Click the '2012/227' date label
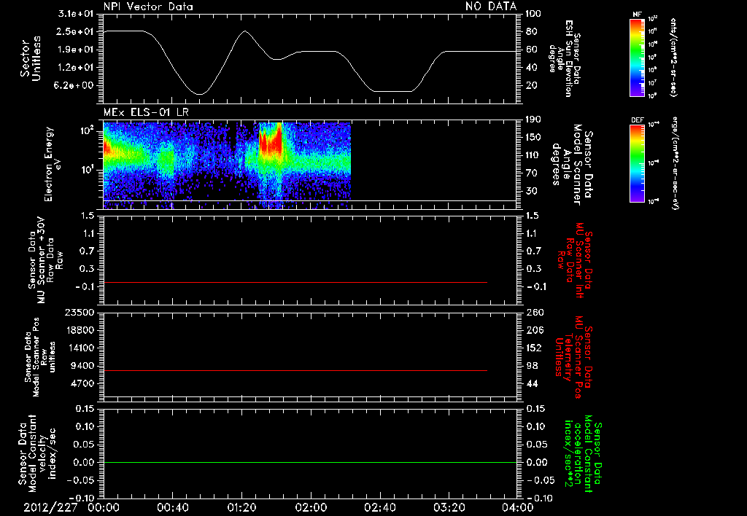747x516 pixels. [x=50, y=507]
